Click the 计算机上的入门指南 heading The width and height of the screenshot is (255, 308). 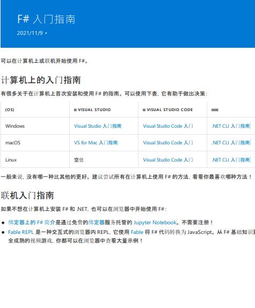pyautogui.click(x=41, y=80)
